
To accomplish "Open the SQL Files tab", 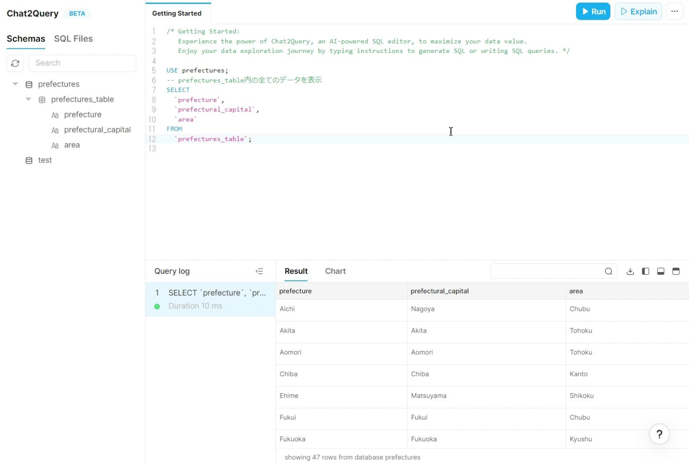I will pyautogui.click(x=74, y=39).
